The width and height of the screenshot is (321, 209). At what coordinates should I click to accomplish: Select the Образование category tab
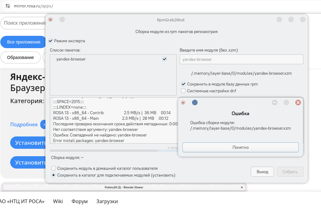[x=20, y=57]
